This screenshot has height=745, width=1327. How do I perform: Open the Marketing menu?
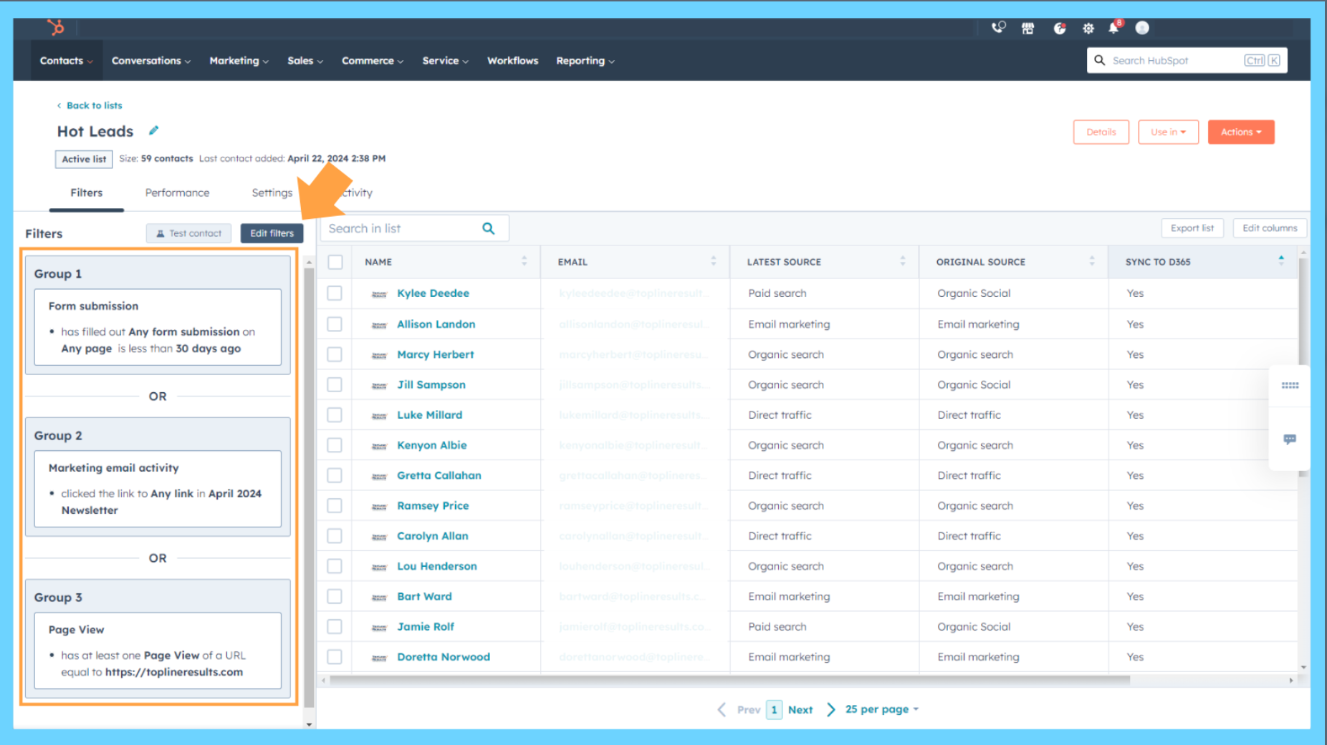coord(239,61)
